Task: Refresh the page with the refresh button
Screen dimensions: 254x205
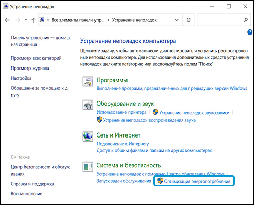Action: [188, 20]
